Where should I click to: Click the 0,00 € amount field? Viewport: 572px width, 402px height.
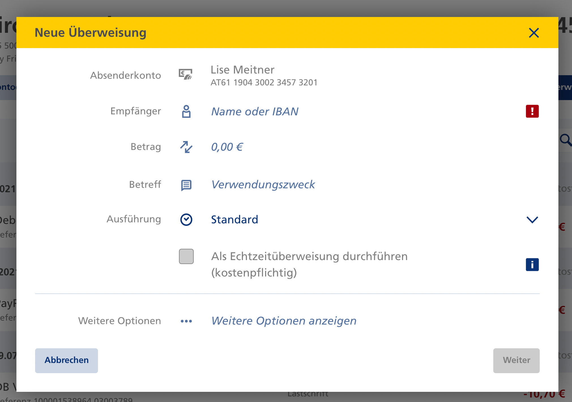click(x=227, y=147)
